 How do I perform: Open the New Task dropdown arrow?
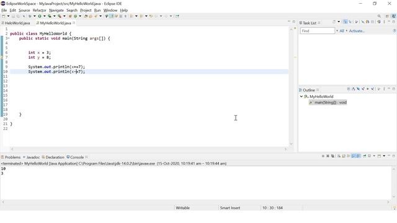pyautogui.click(x=339, y=22)
